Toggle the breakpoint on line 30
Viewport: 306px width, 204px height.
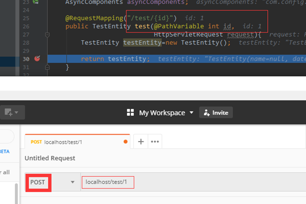37,58
